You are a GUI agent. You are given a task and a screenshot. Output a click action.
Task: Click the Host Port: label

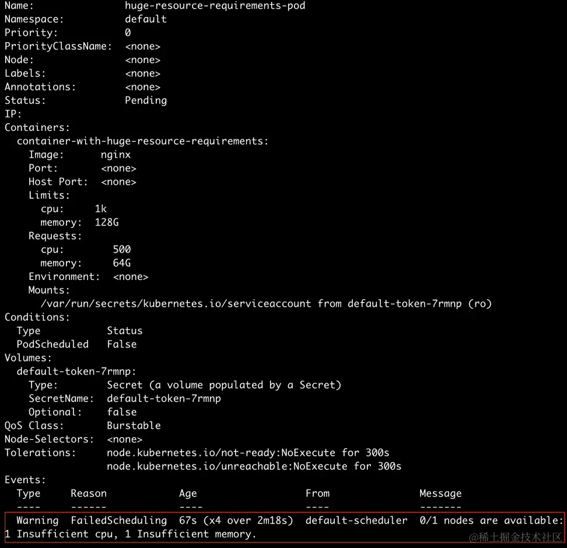tap(58, 182)
